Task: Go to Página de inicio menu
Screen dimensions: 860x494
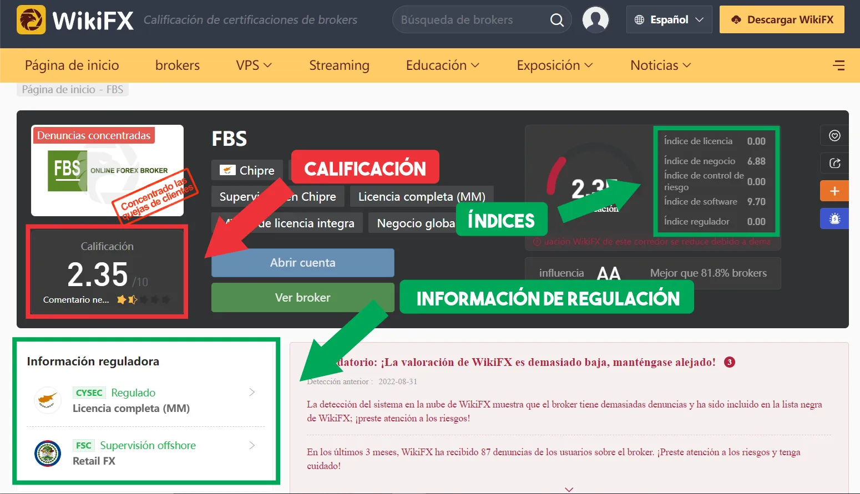Action: click(x=72, y=65)
